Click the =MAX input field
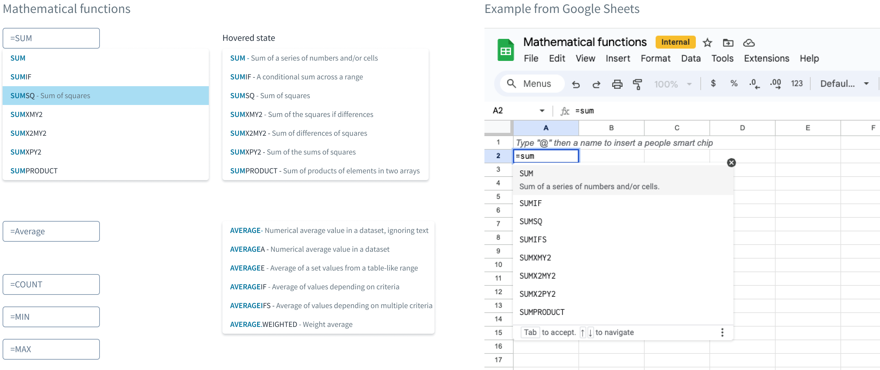The height and width of the screenshot is (370, 880). click(x=51, y=349)
